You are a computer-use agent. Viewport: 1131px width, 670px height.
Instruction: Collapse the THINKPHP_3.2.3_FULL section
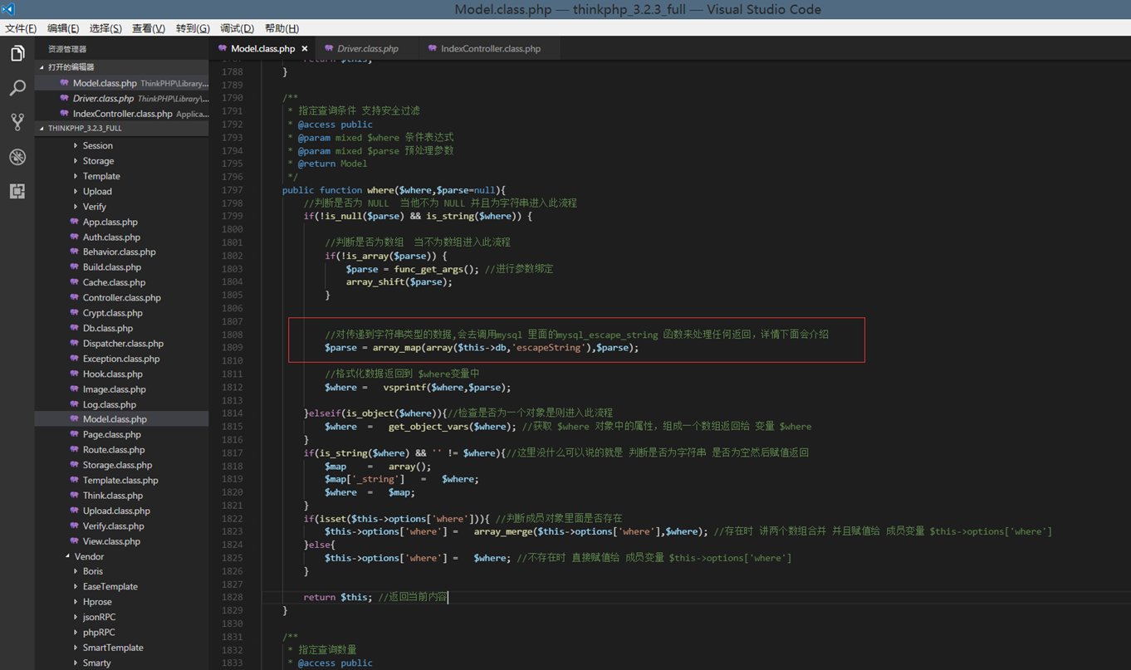[122, 129]
